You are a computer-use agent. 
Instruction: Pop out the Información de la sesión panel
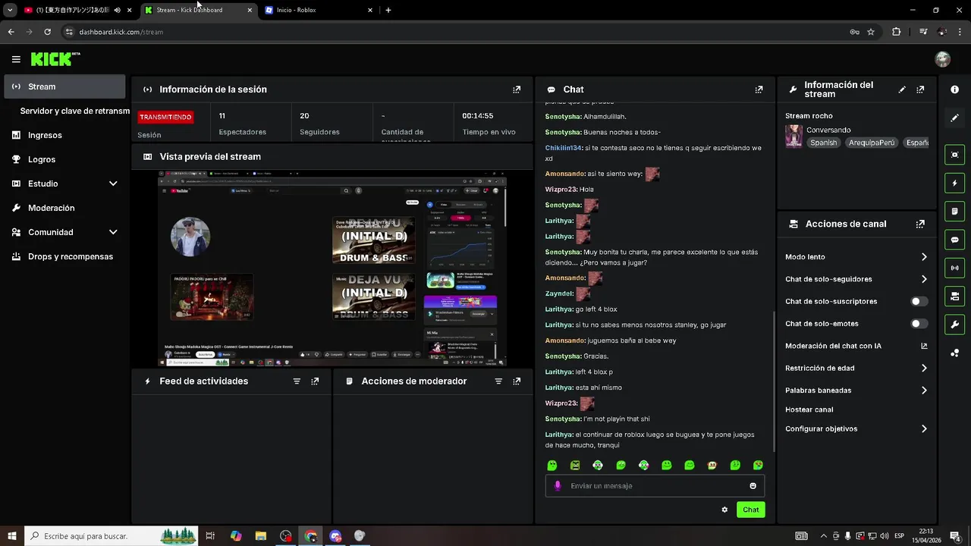click(517, 89)
